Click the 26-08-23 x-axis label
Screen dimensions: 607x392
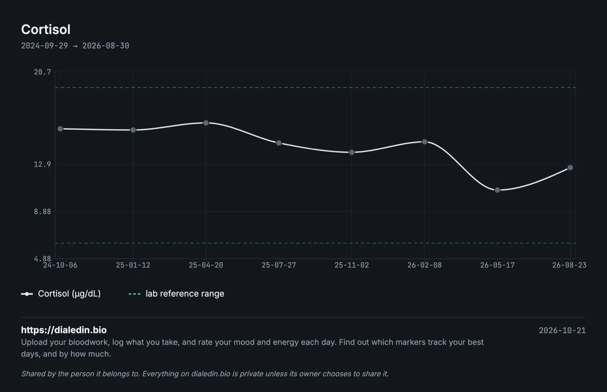tap(569, 265)
